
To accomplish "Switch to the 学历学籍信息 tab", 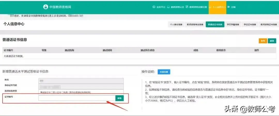I will tap(233, 24).
